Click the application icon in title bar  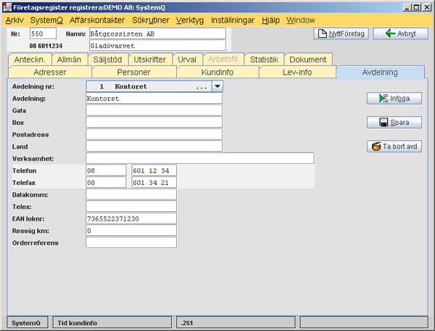click(x=7, y=7)
